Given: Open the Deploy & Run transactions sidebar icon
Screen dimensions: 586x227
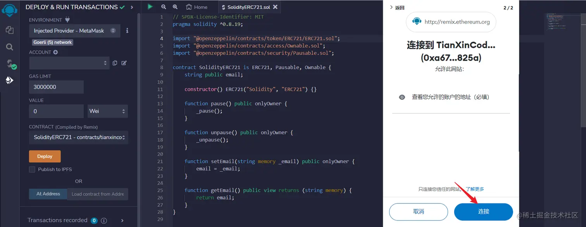Looking at the screenshot, I should (9, 80).
